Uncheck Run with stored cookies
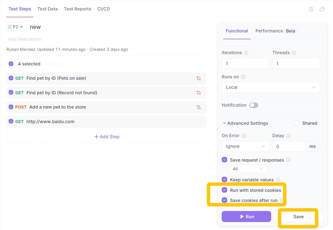Screen dimensions: 333x230 tap(224, 190)
